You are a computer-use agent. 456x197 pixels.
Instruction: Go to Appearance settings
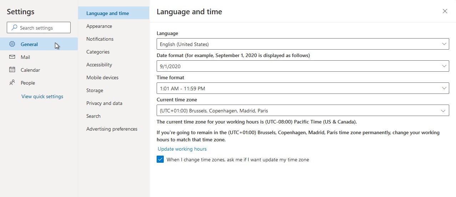coord(113,26)
